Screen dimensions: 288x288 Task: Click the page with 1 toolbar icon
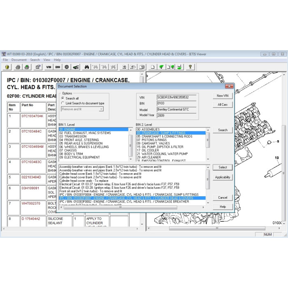(124, 67)
